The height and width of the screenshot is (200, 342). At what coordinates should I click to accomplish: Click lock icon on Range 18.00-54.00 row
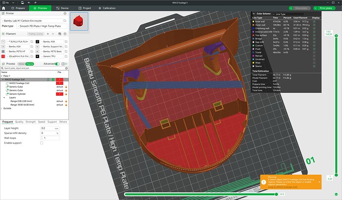click(66, 105)
